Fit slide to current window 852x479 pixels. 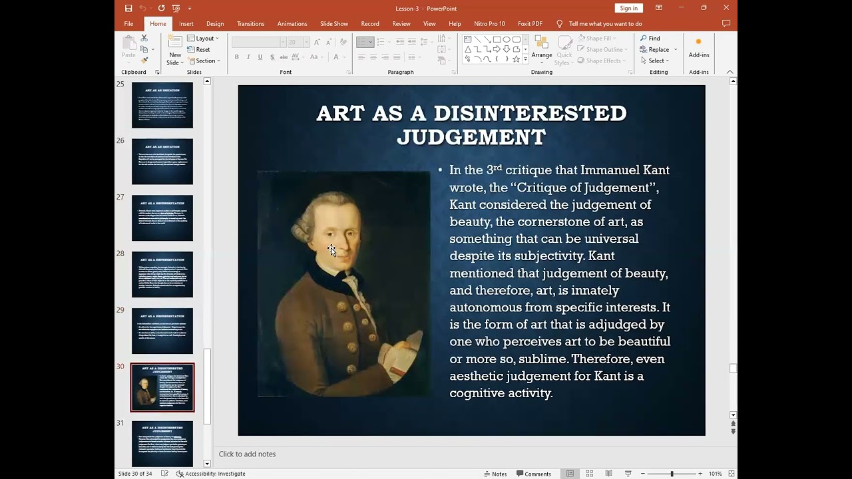(x=730, y=474)
